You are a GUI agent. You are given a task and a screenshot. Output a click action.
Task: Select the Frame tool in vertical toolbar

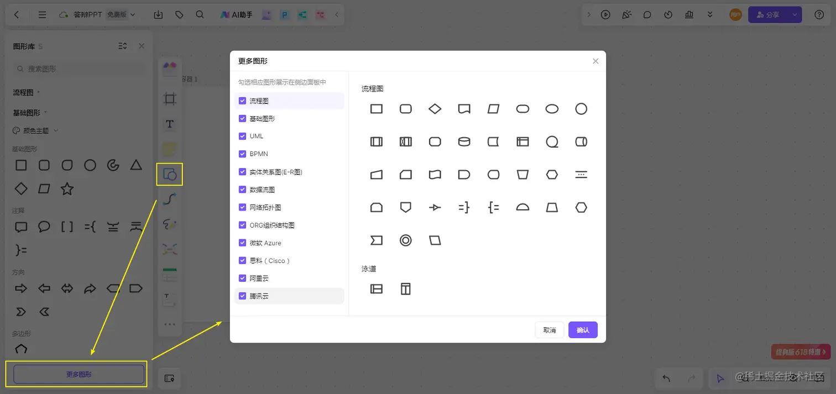pos(170,99)
